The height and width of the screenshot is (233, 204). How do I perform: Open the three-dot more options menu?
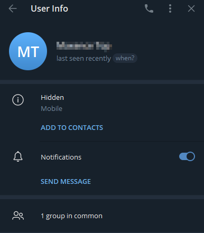(x=170, y=8)
